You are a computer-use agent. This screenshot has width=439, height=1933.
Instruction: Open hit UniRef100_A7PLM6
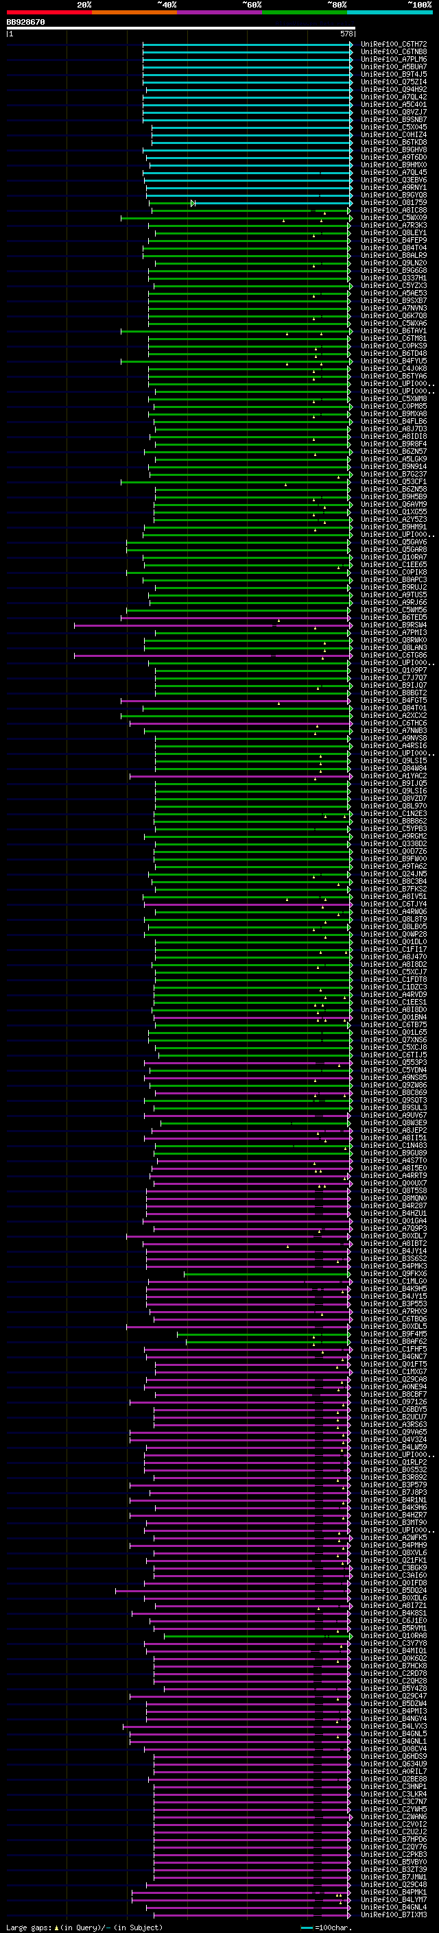pos(394,59)
